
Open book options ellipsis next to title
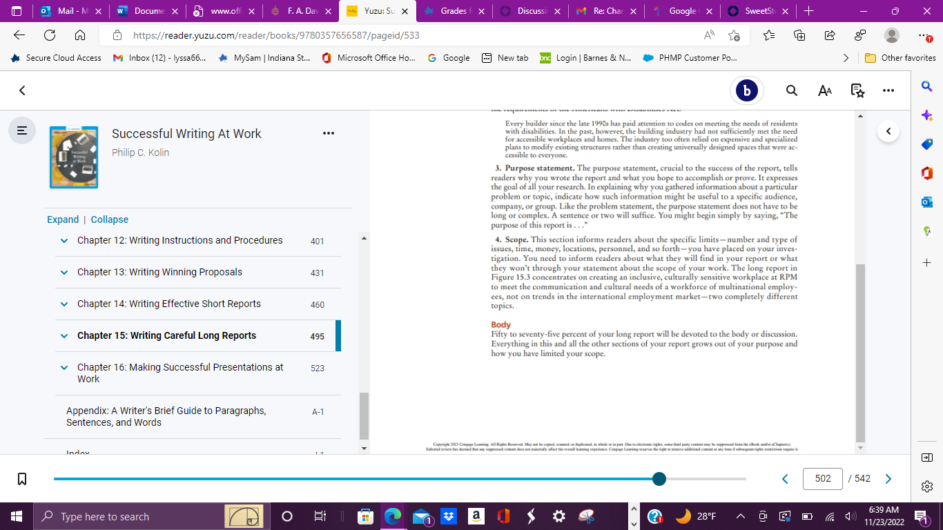[329, 133]
